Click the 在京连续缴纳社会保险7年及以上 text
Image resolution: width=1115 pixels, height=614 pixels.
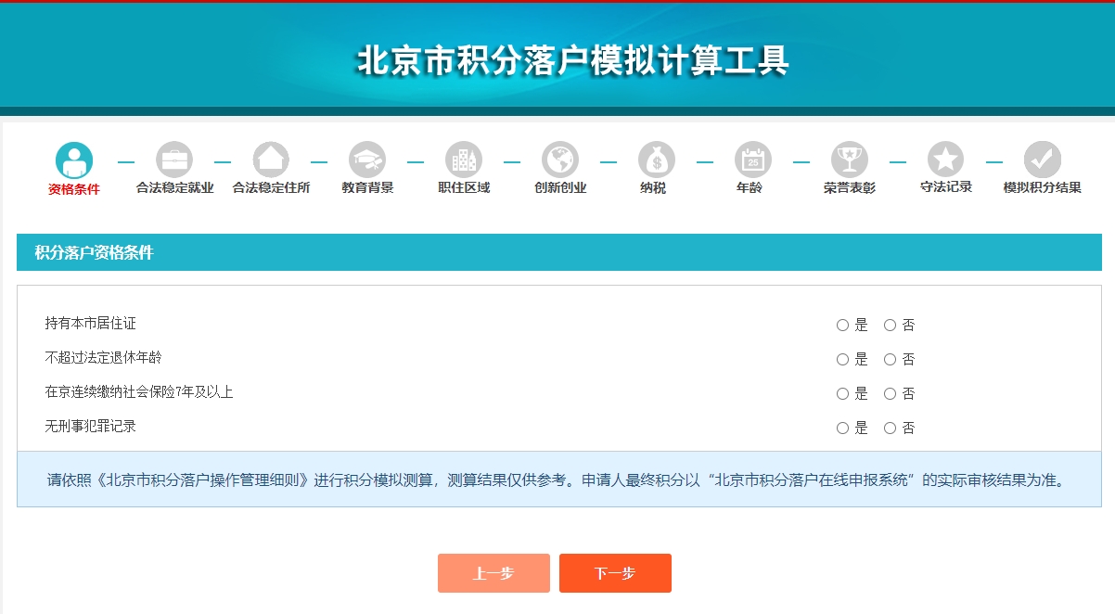click(x=139, y=392)
